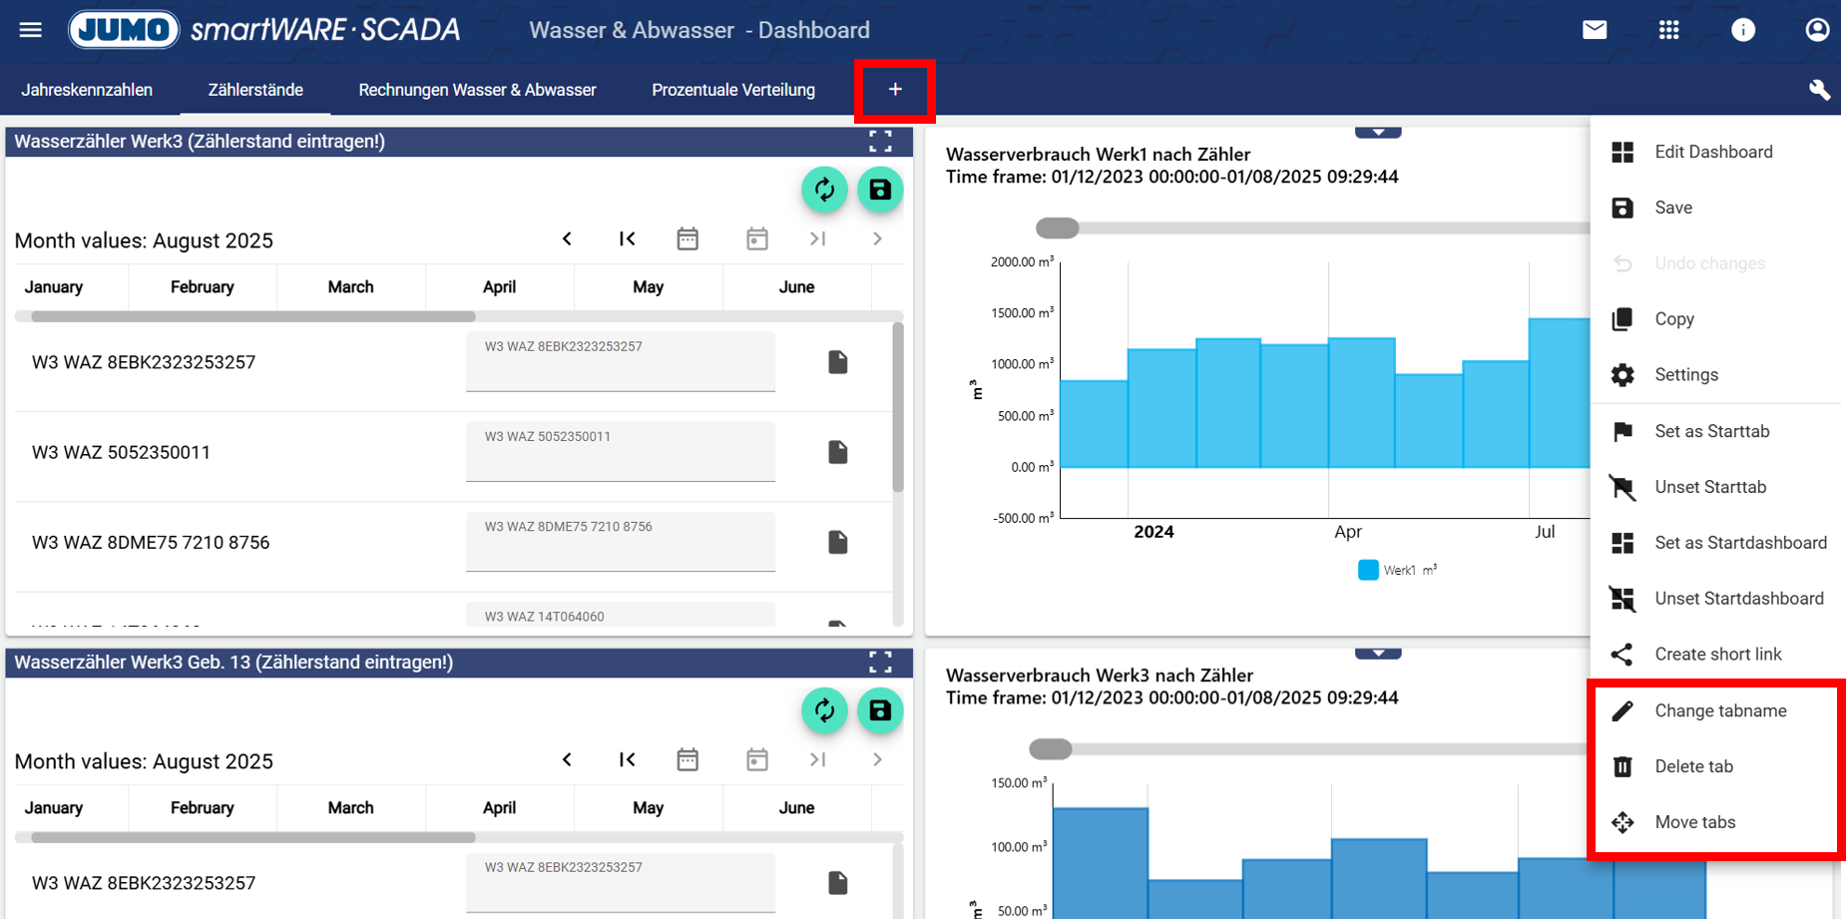
Task: Choose Delete tab in the menu
Action: tap(1693, 766)
